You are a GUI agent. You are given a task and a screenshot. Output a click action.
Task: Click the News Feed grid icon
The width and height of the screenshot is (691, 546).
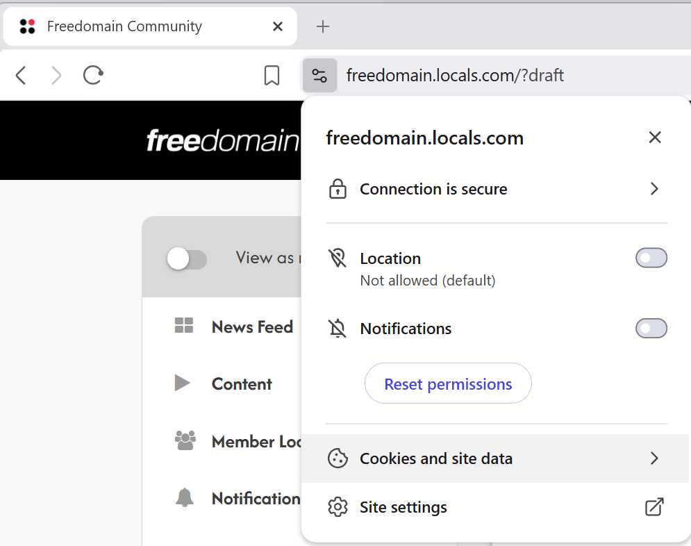[184, 325]
